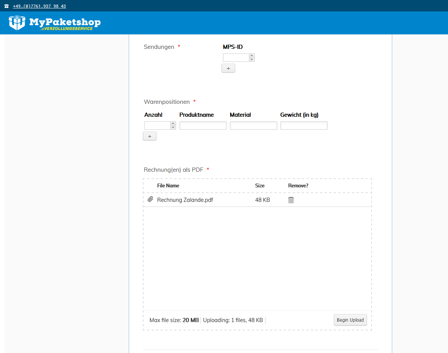Click the telephone icon in top bar
This screenshot has width=448, height=353.
click(x=6, y=6)
